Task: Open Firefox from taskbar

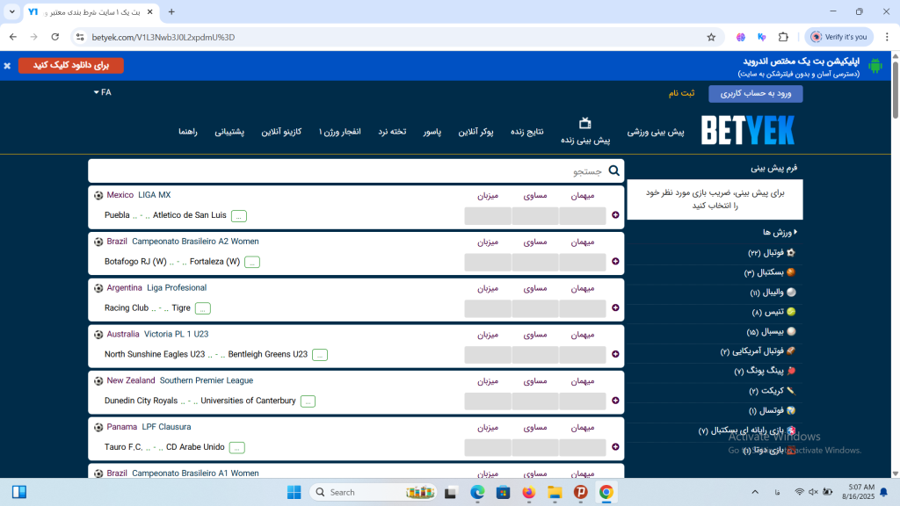Action: 528,492
